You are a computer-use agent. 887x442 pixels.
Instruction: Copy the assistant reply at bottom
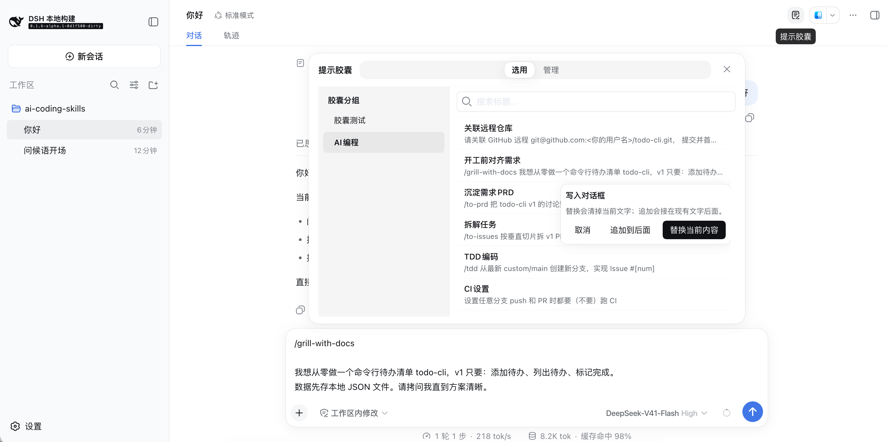[300, 310]
